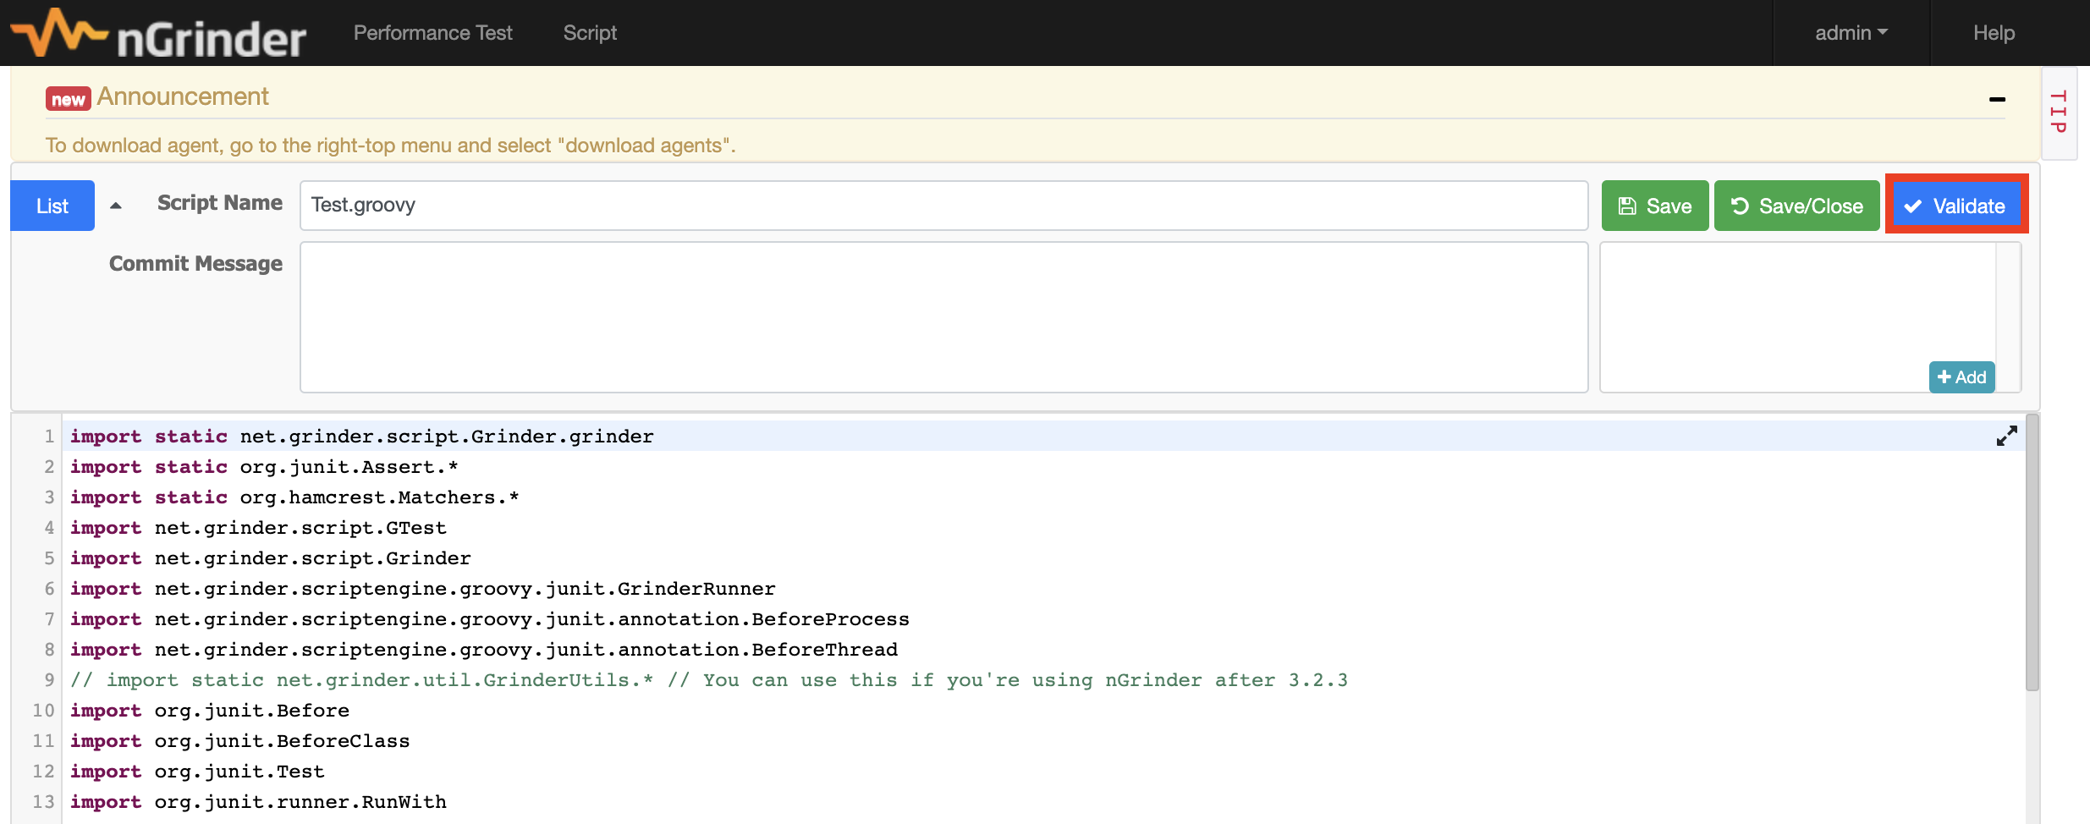
Task: Click line 4 GTest import
Action: pyautogui.click(x=258, y=528)
